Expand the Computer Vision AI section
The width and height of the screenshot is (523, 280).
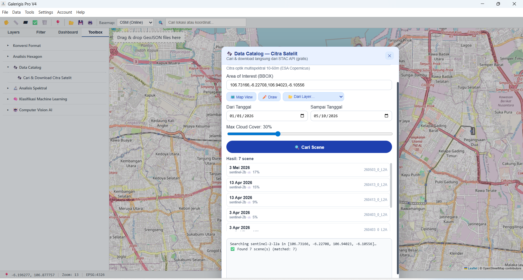pyautogui.click(x=54, y=110)
